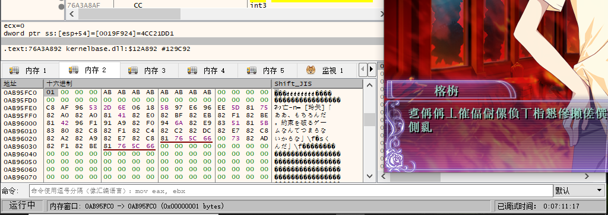This screenshot has width=608, height=215.
Task: Click the memory icon on 内存 2 tab
Action: pos(74,70)
